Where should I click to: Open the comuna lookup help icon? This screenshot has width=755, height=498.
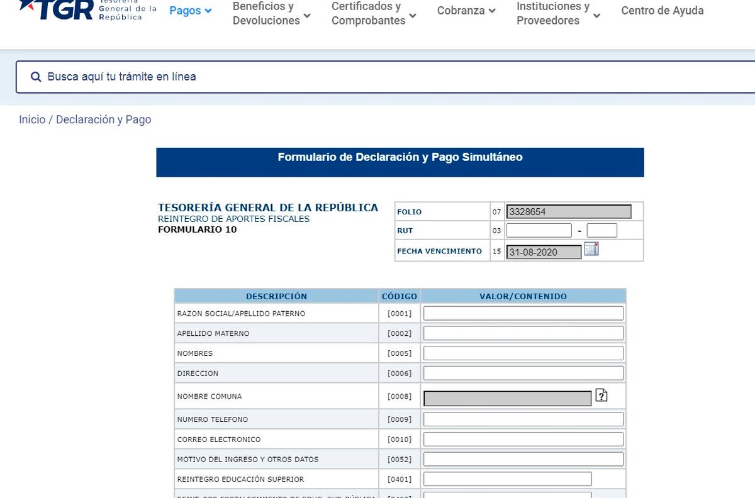click(601, 396)
